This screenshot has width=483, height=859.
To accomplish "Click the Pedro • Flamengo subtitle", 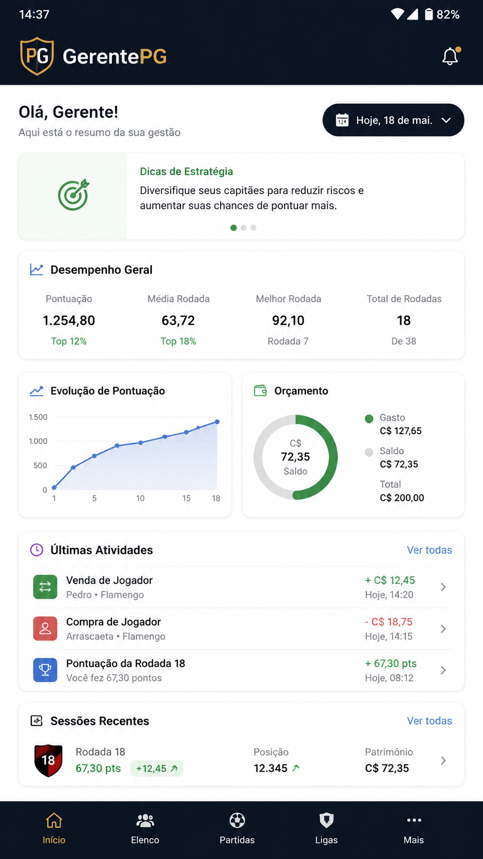I will tap(105, 595).
